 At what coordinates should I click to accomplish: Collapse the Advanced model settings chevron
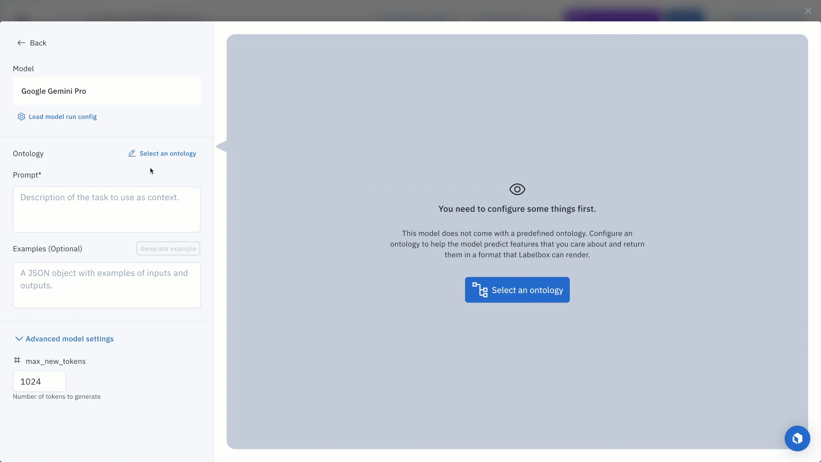pyautogui.click(x=19, y=339)
